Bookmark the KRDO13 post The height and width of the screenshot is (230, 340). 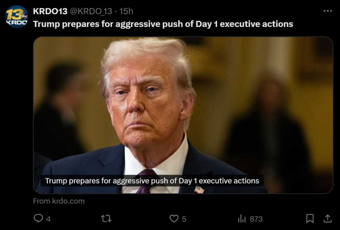[310, 218]
